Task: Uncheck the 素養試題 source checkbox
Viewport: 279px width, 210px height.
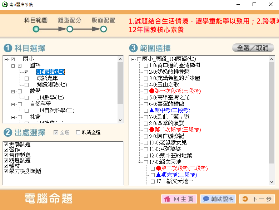Action: (5, 144)
